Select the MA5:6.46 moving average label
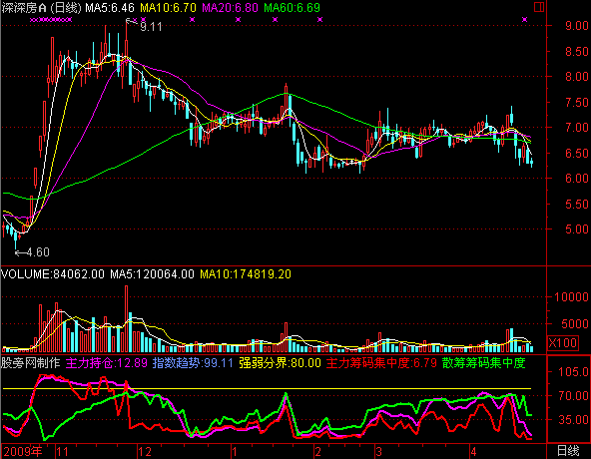The height and width of the screenshot is (459, 591). 110,8
